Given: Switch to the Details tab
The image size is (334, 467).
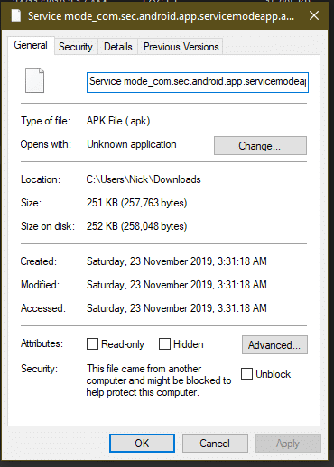Looking at the screenshot, I should pos(118,47).
